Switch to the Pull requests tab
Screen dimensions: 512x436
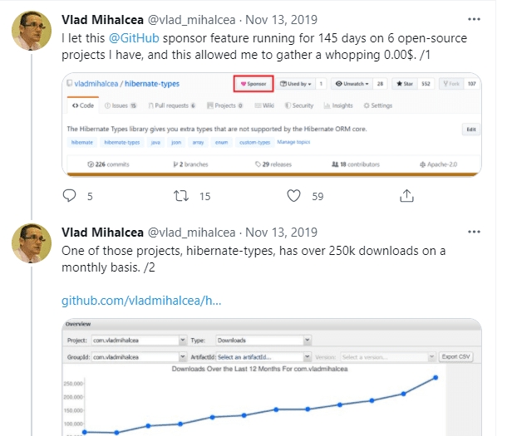pyautogui.click(x=172, y=105)
